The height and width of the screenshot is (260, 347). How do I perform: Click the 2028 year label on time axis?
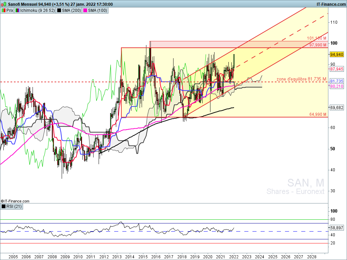coord(312,257)
